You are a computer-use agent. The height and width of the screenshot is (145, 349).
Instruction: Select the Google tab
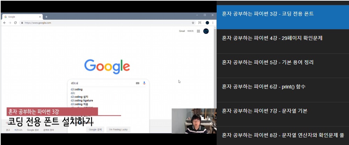tap(22, 17)
